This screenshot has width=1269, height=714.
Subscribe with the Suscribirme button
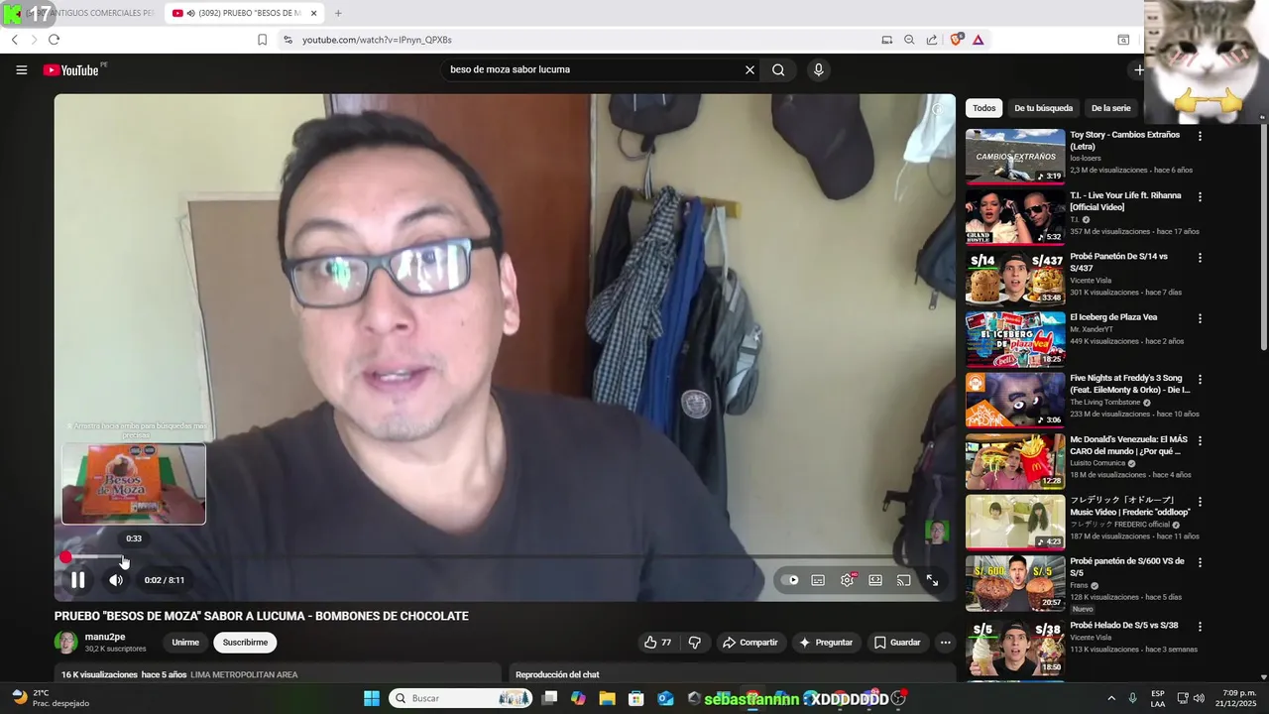pyautogui.click(x=245, y=643)
